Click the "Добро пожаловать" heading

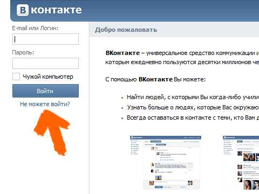(x=126, y=30)
